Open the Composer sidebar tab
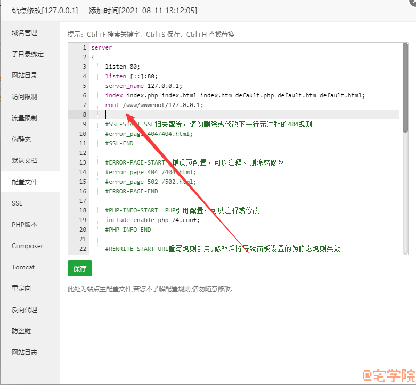 [x=27, y=246]
